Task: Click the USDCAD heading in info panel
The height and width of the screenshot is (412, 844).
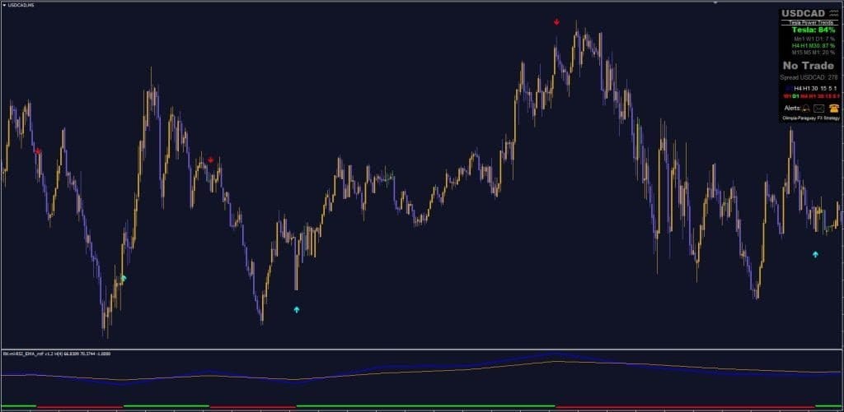Action: pyautogui.click(x=804, y=14)
